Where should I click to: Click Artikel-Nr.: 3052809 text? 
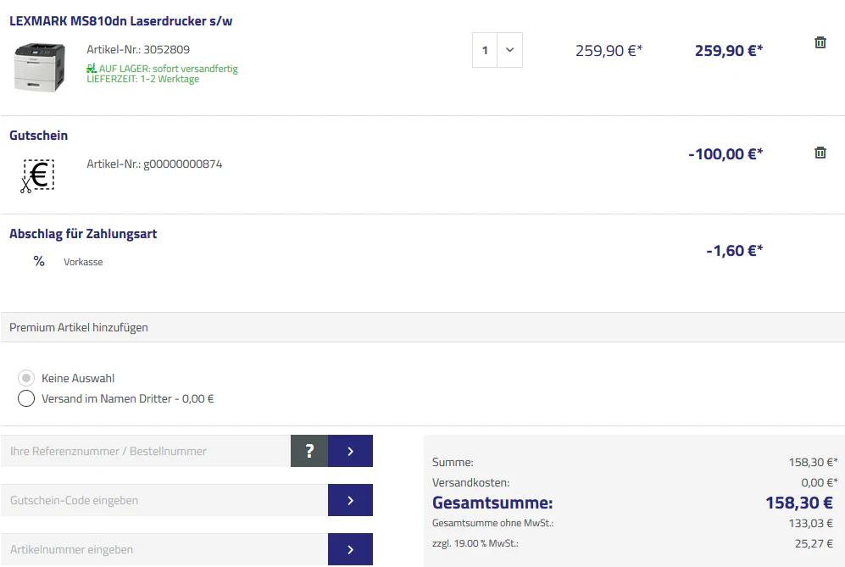(x=138, y=50)
